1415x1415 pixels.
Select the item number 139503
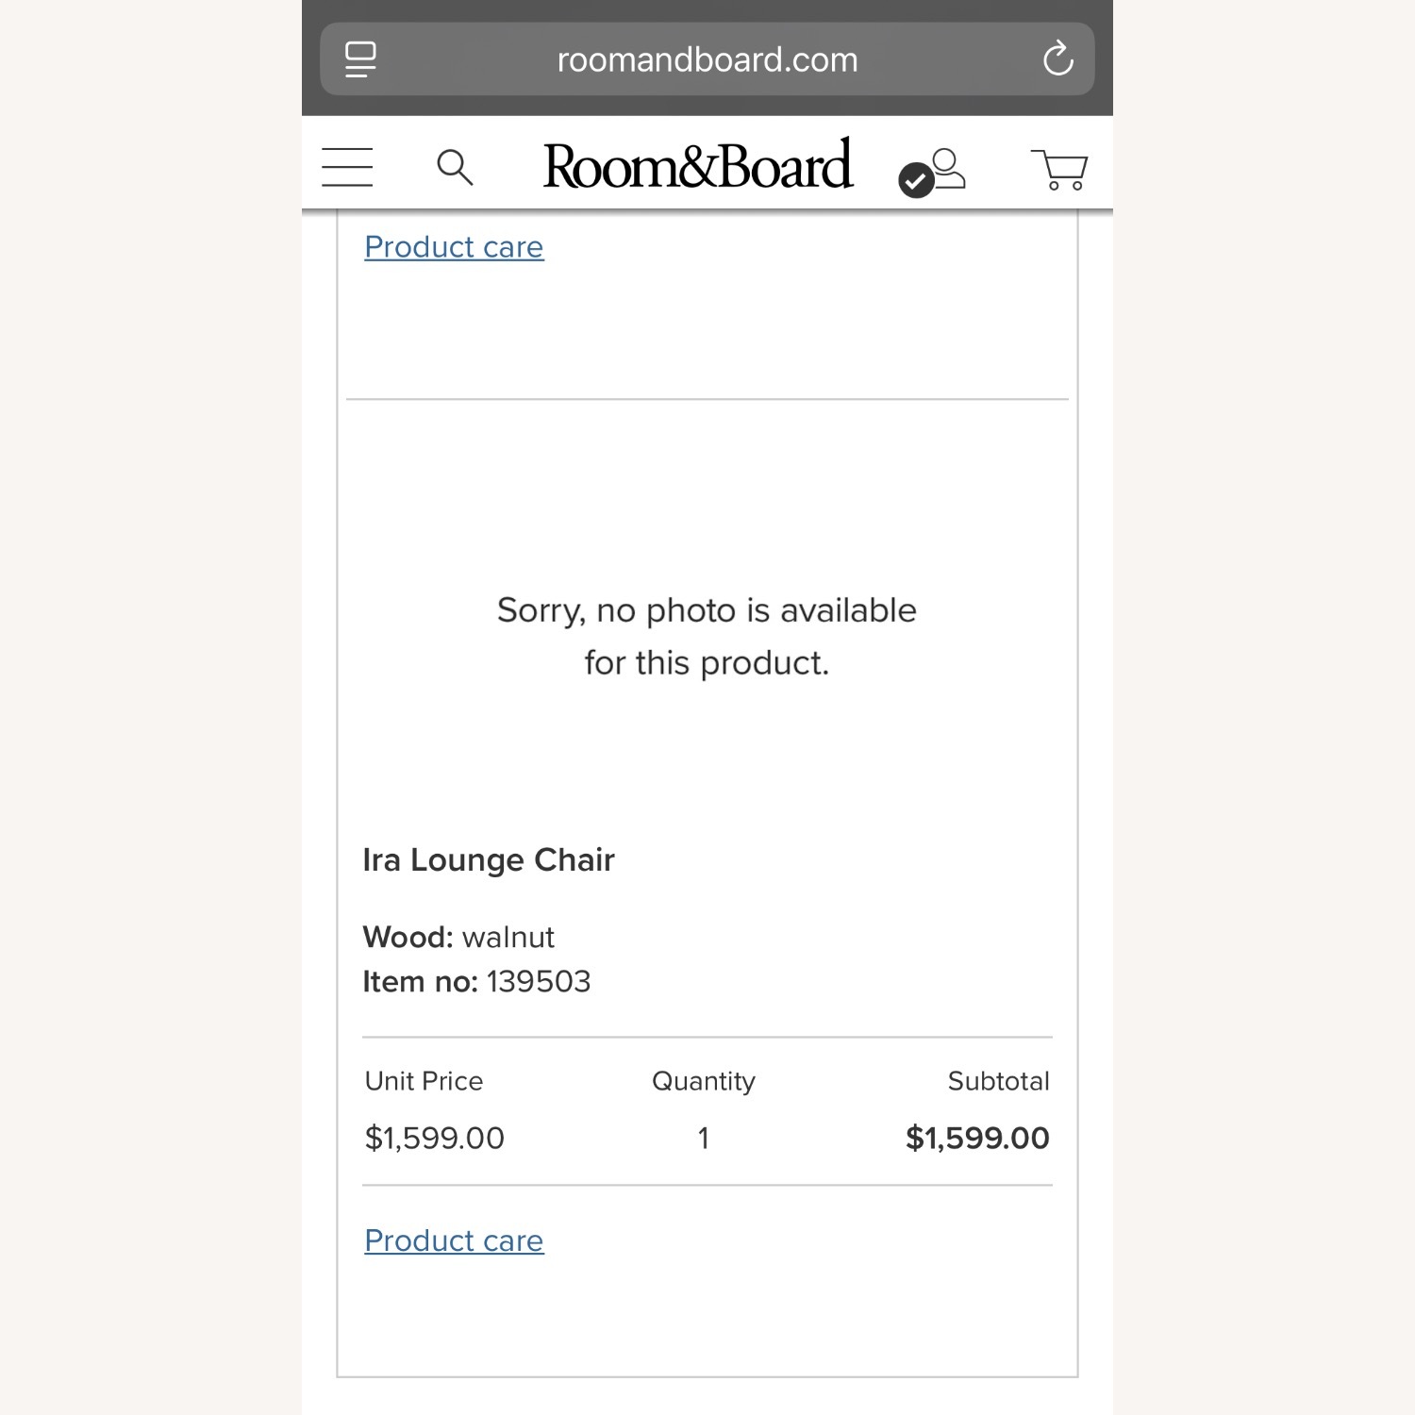pos(539,981)
